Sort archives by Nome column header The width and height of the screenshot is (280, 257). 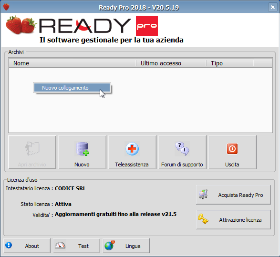pos(73,63)
